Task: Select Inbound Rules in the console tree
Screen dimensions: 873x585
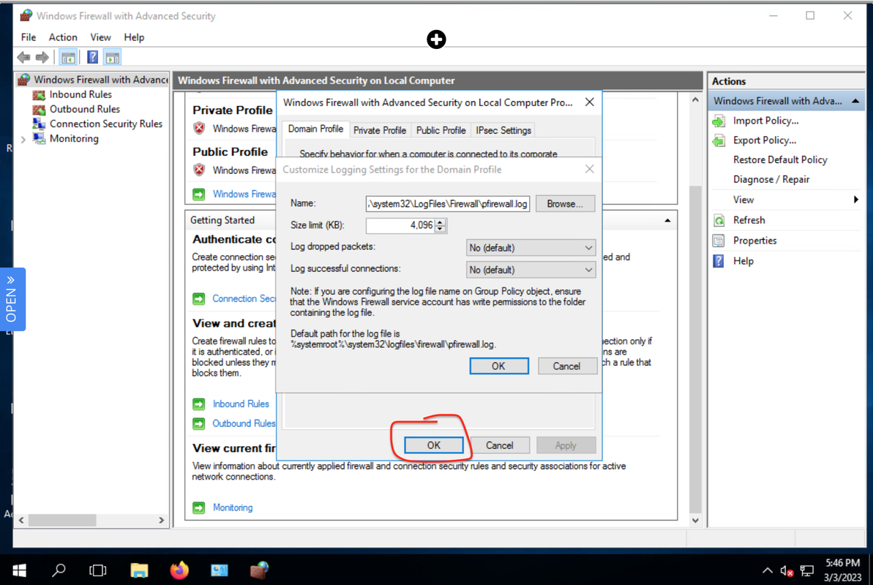Action: tap(80, 94)
